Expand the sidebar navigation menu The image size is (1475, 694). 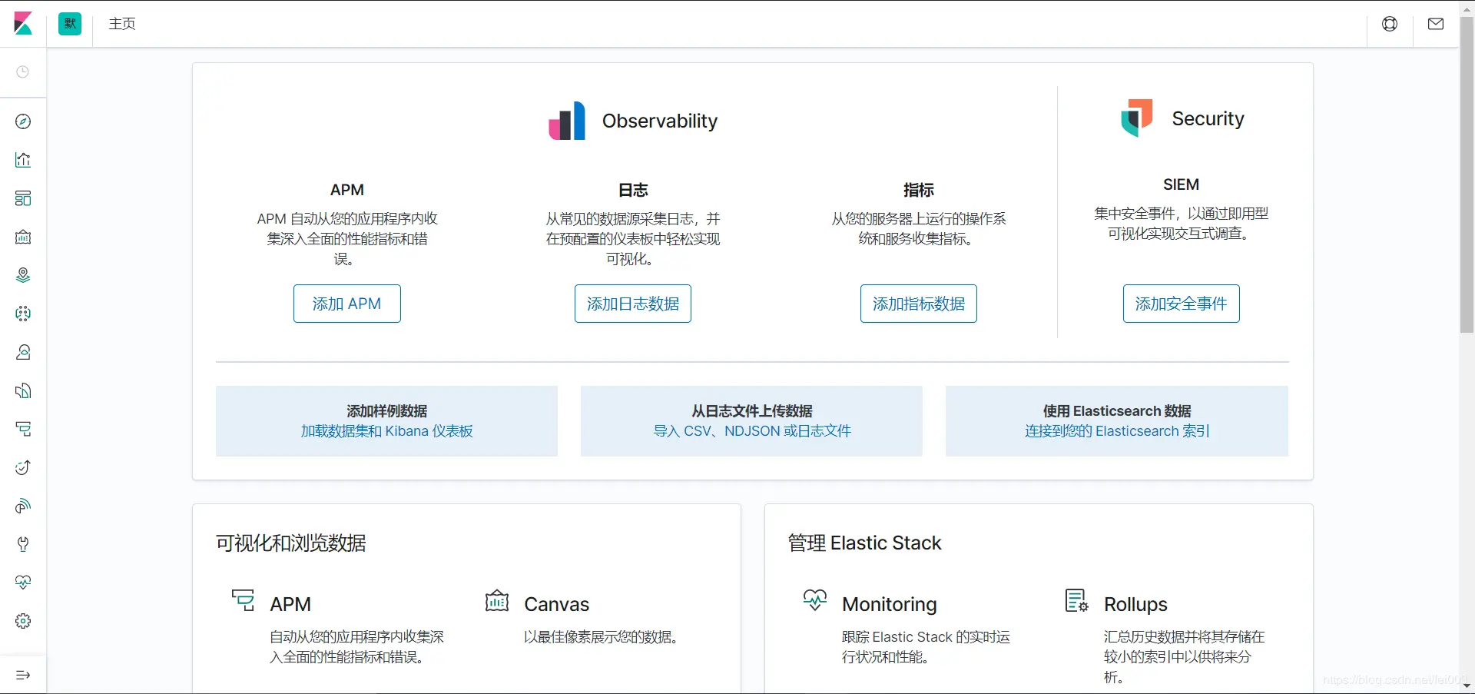point(23,676)
